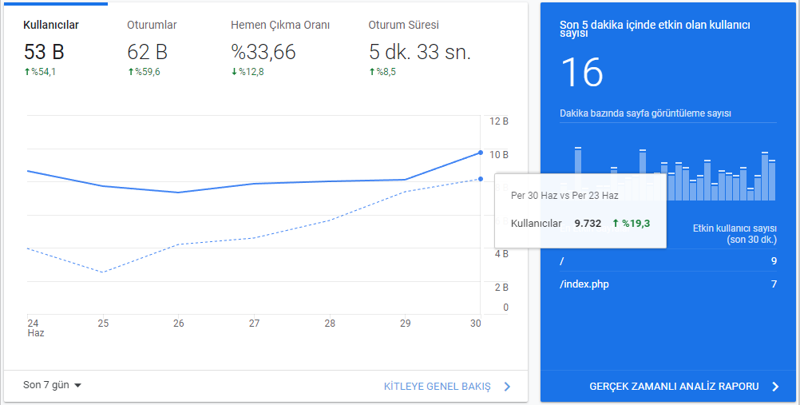Click the dashed line endpoint for the previous period
This screenshot has width=800, height=405.
pyautogui.click(x=480, y=179)
